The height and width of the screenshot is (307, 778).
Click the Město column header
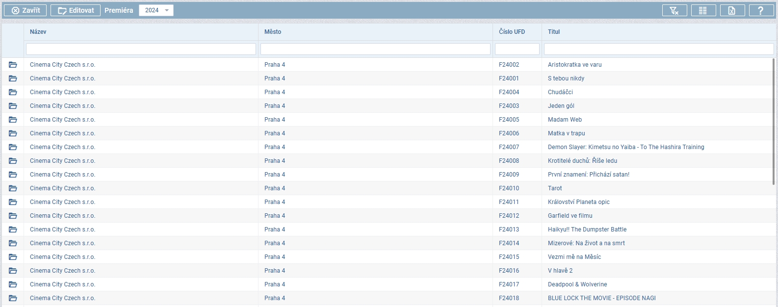(x=273, y=32)
